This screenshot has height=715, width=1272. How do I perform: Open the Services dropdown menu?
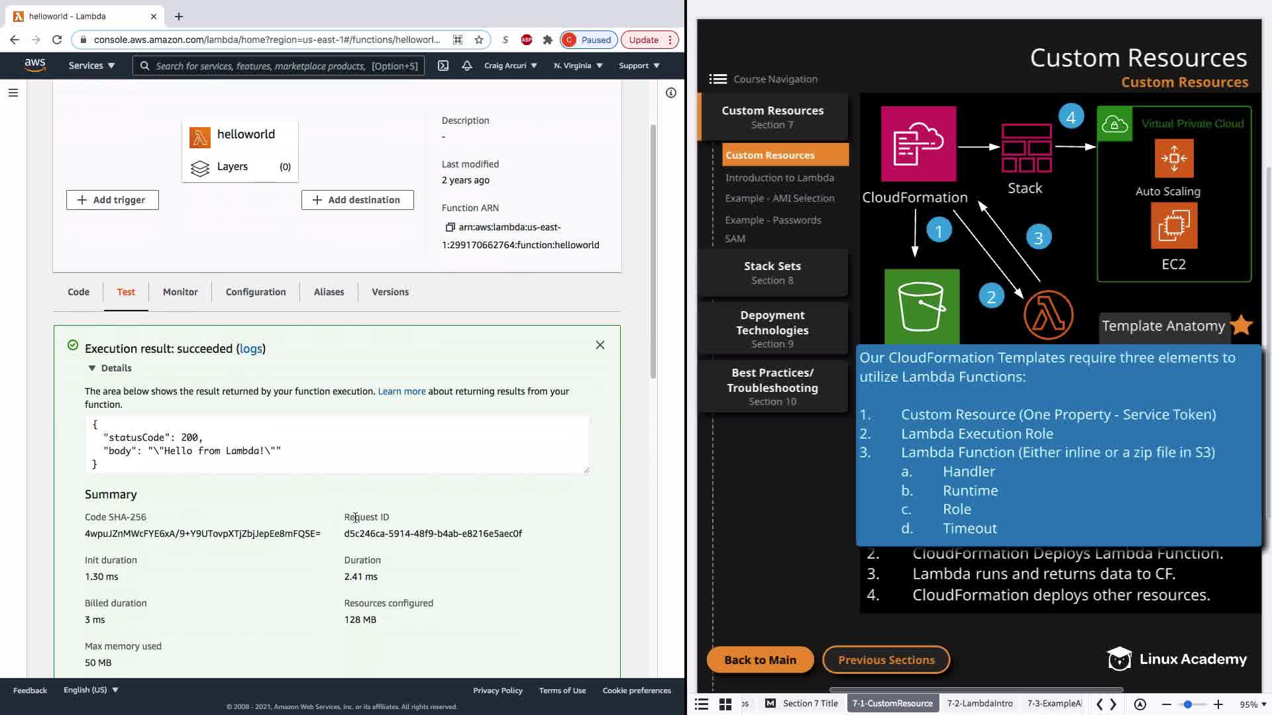[x=91, y=66]
